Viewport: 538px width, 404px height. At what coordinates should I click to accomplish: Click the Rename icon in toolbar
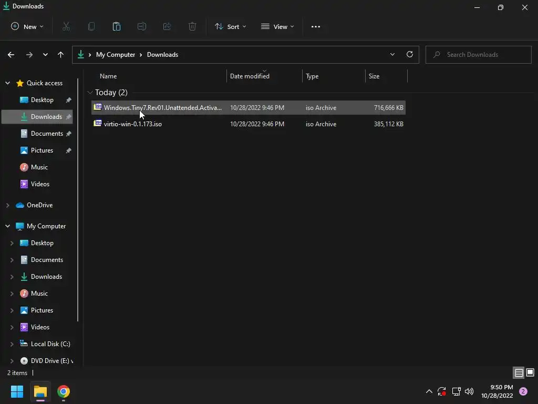point(142,26)
